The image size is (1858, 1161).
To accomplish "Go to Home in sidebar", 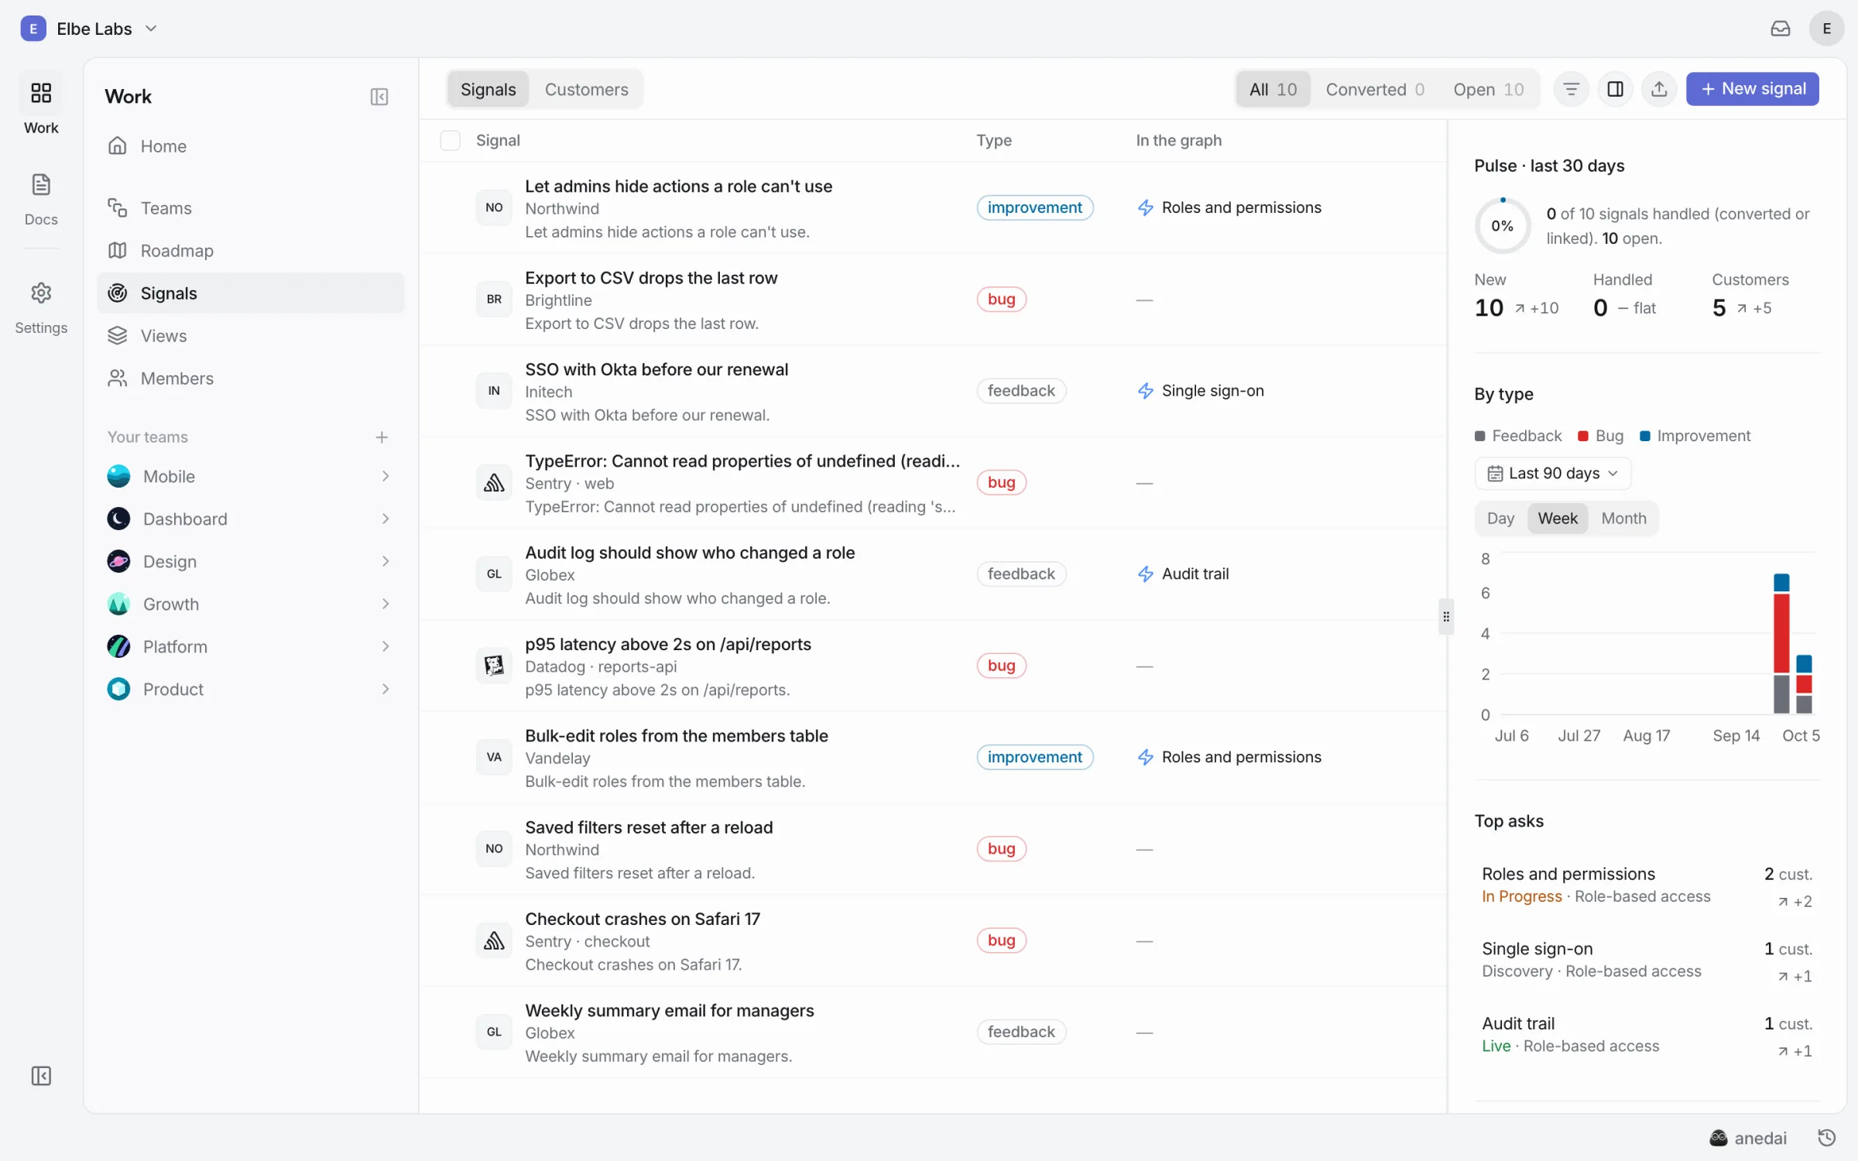I will pos(251,146).
